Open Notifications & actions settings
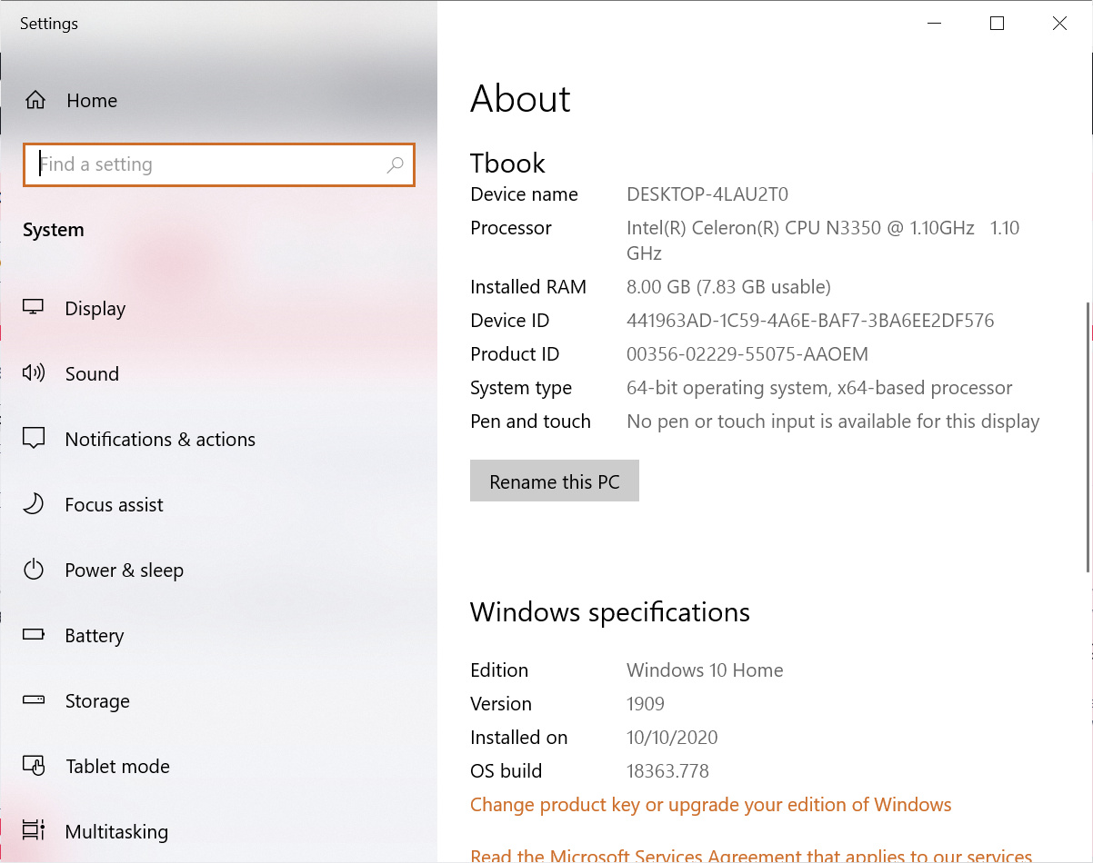 click(218, 440)
